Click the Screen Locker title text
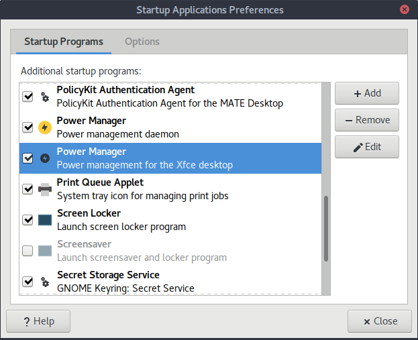The height and width of the screenshot is (340, 418). (x=89, y=213)
